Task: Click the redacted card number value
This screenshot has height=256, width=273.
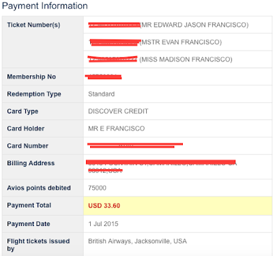Action: 135,145
